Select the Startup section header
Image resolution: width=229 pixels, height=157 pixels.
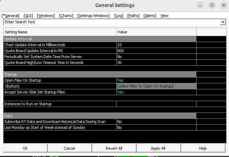coord(100,74)
